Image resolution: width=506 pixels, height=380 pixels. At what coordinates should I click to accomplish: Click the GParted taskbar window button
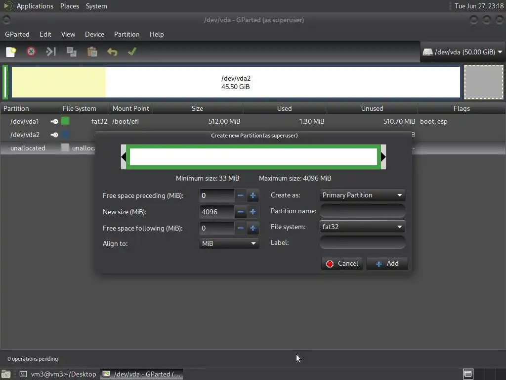[x=141, y=374]
